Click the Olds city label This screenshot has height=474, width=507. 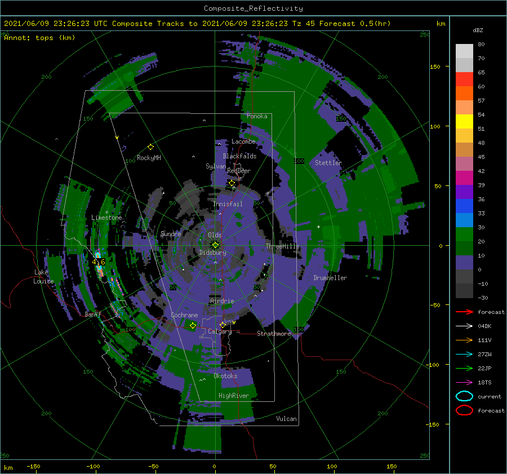click(215, 235)
